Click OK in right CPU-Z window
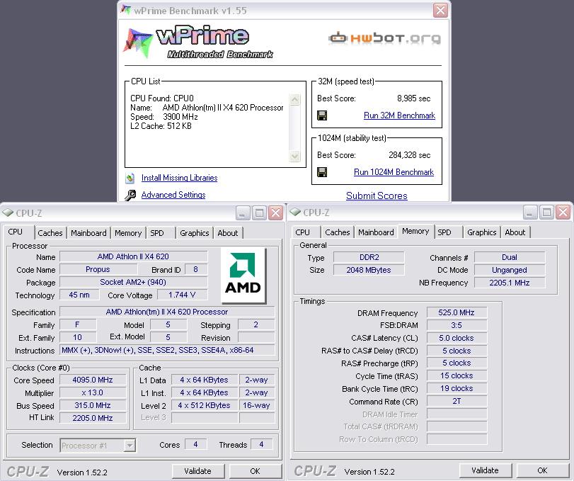Viewport: 574px width, 481px height. pos(543,470)
